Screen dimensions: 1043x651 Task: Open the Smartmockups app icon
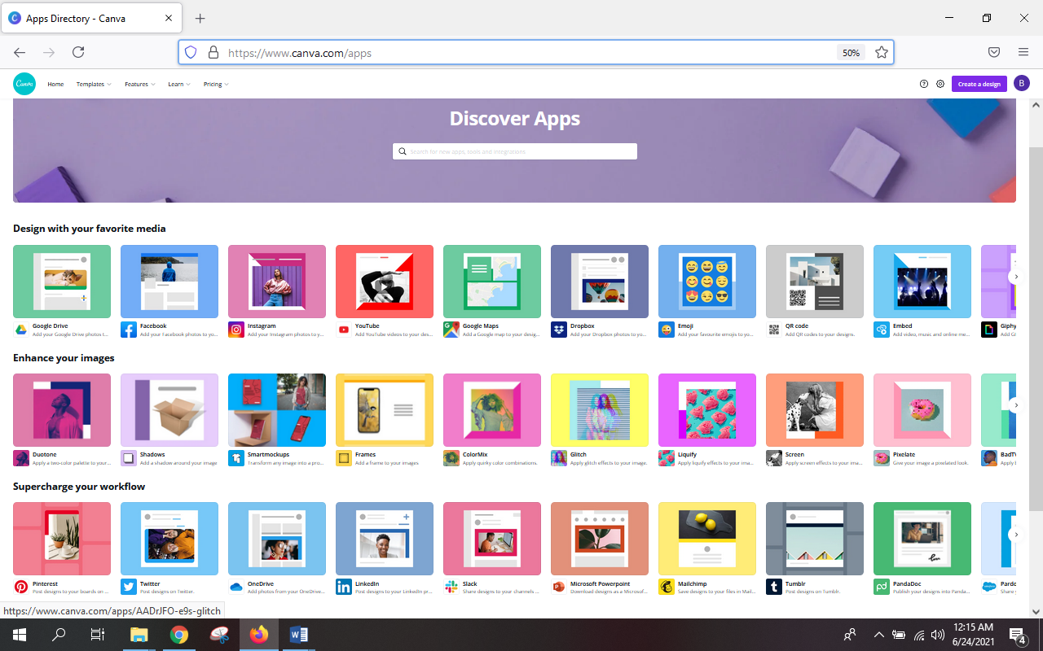point(236,458)
